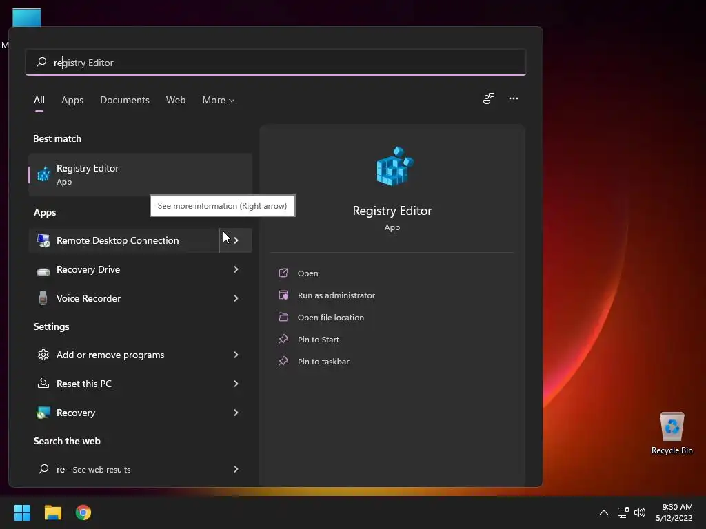Click the Voice Recorder microphone icon
This screenshot has height=529, width=706.
click(43, 298)
